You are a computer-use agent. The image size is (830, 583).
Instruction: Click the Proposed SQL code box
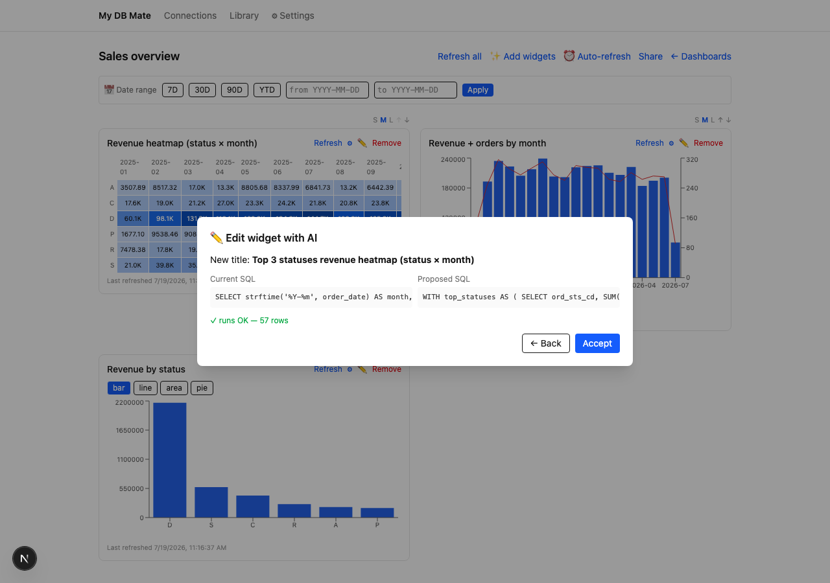pos(519,297)
